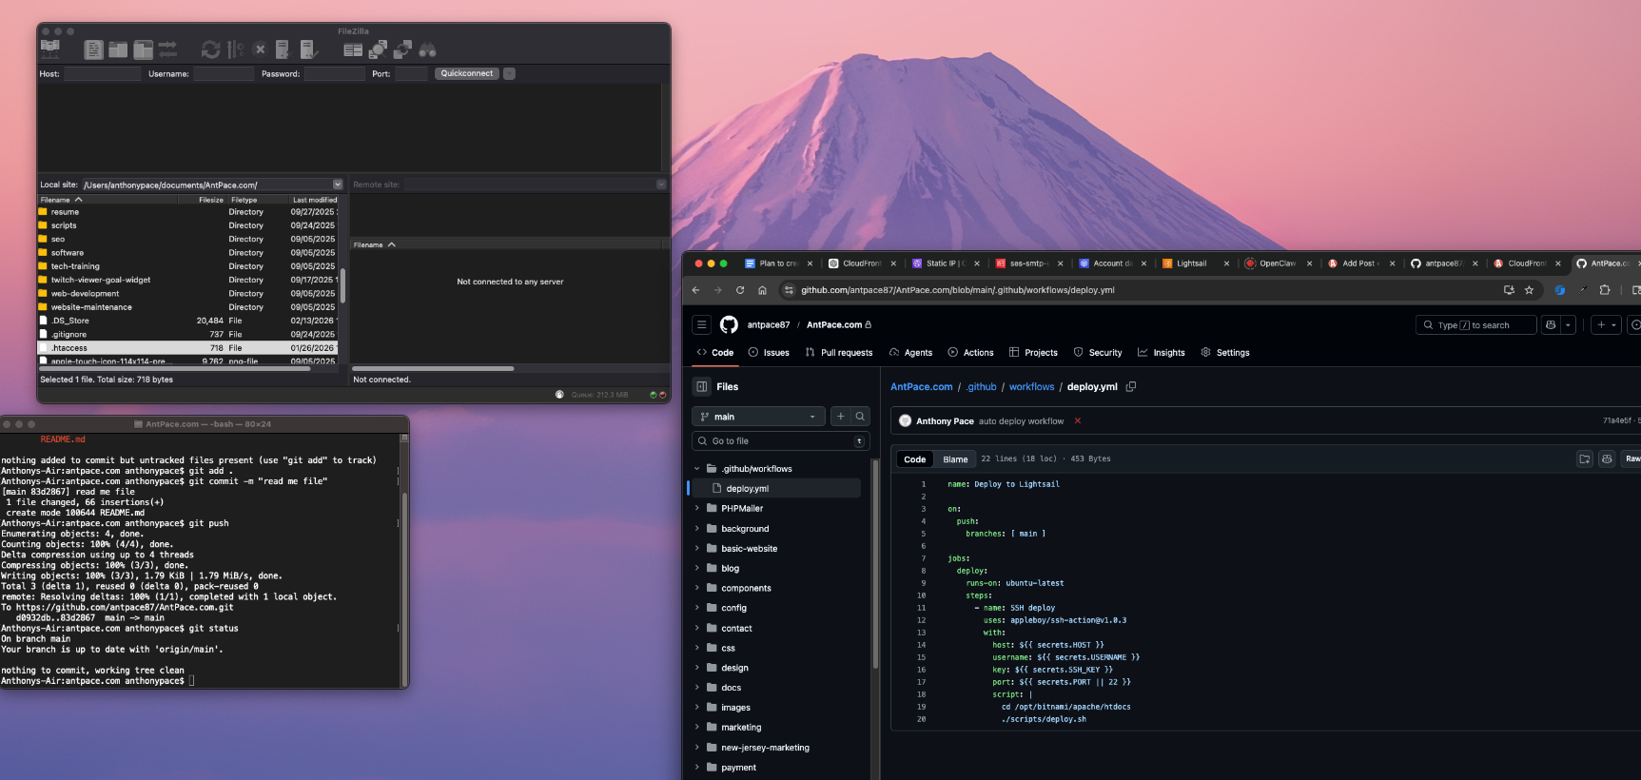This screenshot has height=780, width=1641.
Task: Click the browser extensions puzzle icon
Action: click(x=1605, y=290)
